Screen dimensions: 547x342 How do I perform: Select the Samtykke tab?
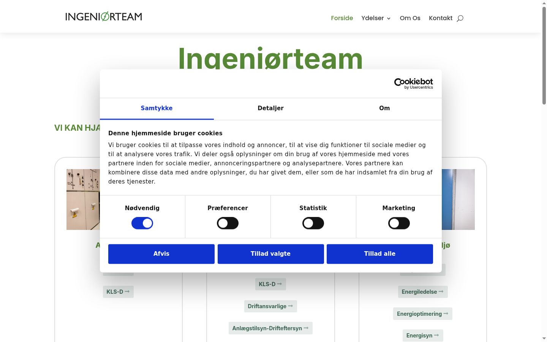(x=157, y=109)
